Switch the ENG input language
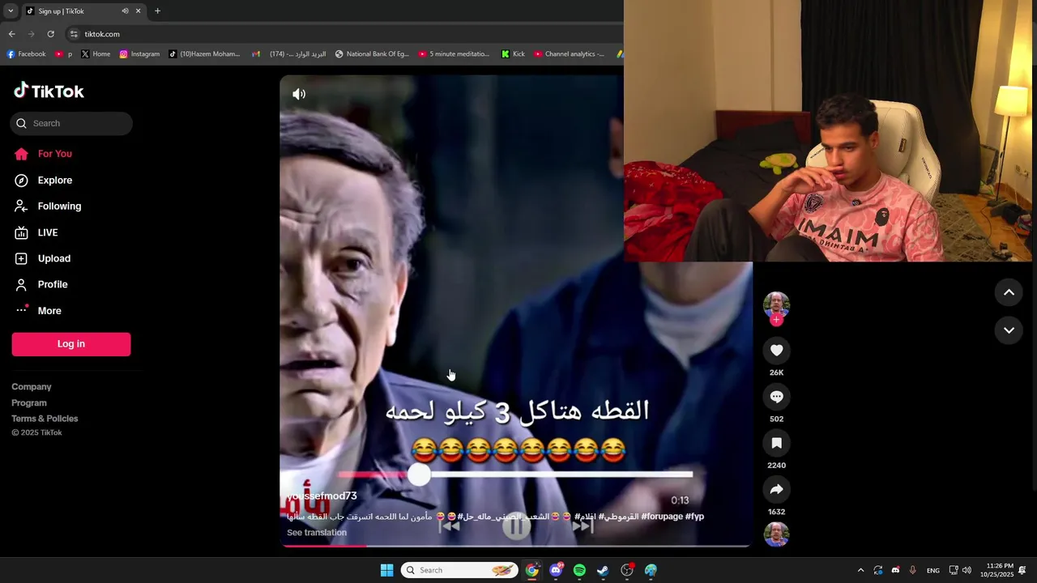The image size is (1037, 583). point(933,570)
